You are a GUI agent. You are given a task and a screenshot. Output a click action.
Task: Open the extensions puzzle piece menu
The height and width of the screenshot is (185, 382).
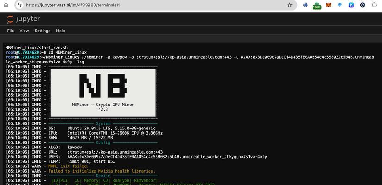pyautogui.click(x=374, y=5)
